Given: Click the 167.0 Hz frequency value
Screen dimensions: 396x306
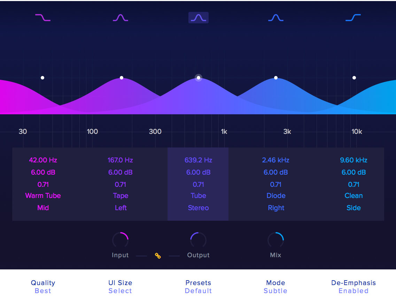Looking at the screenshot, I should tap(120, 160).
